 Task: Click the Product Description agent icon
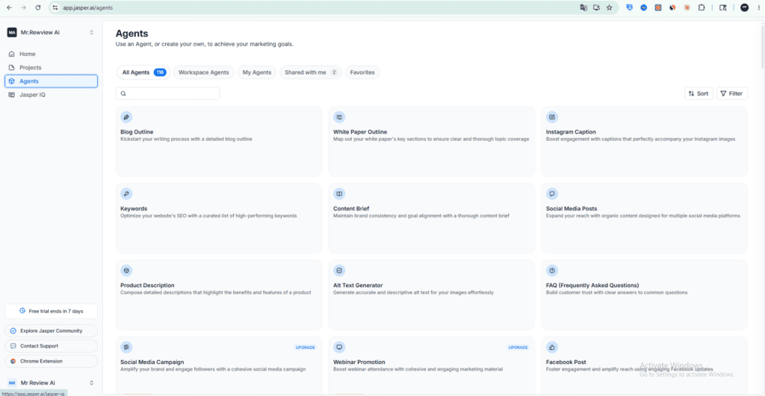(126, 270)
